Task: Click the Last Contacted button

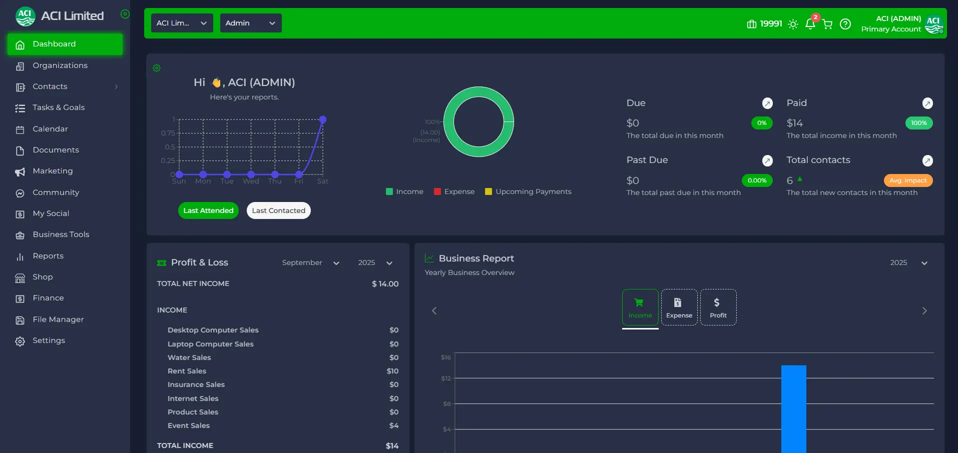Action: [x=278, y=210]
